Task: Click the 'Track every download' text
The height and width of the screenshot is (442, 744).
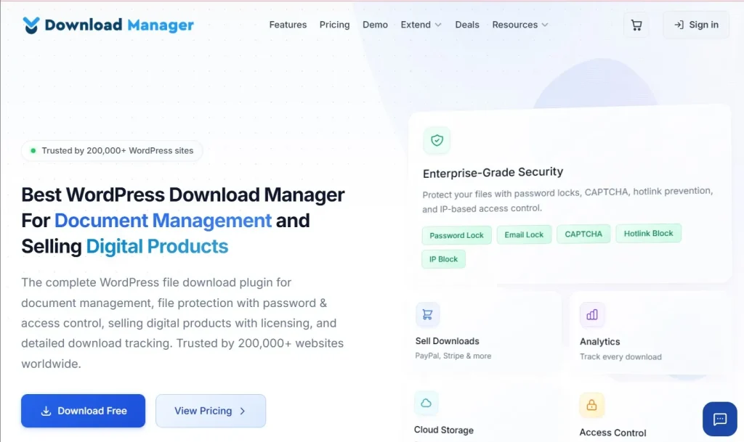Action: point(620,357)
